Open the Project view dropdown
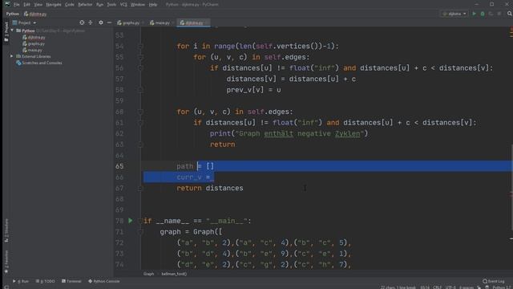The height and width of the screenshot is (289, 513). tap(25, 22)
